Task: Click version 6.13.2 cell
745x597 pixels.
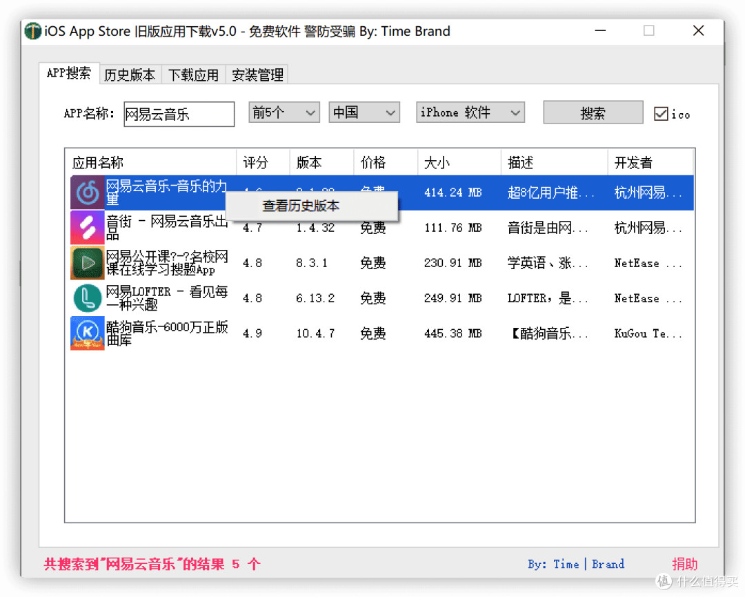Action: click(315, 298)
